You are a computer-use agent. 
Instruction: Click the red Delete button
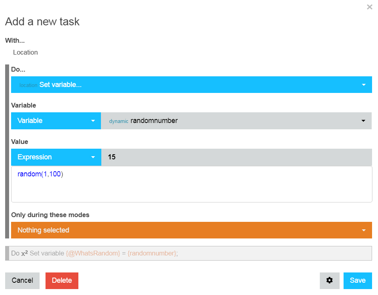(62, 280)
